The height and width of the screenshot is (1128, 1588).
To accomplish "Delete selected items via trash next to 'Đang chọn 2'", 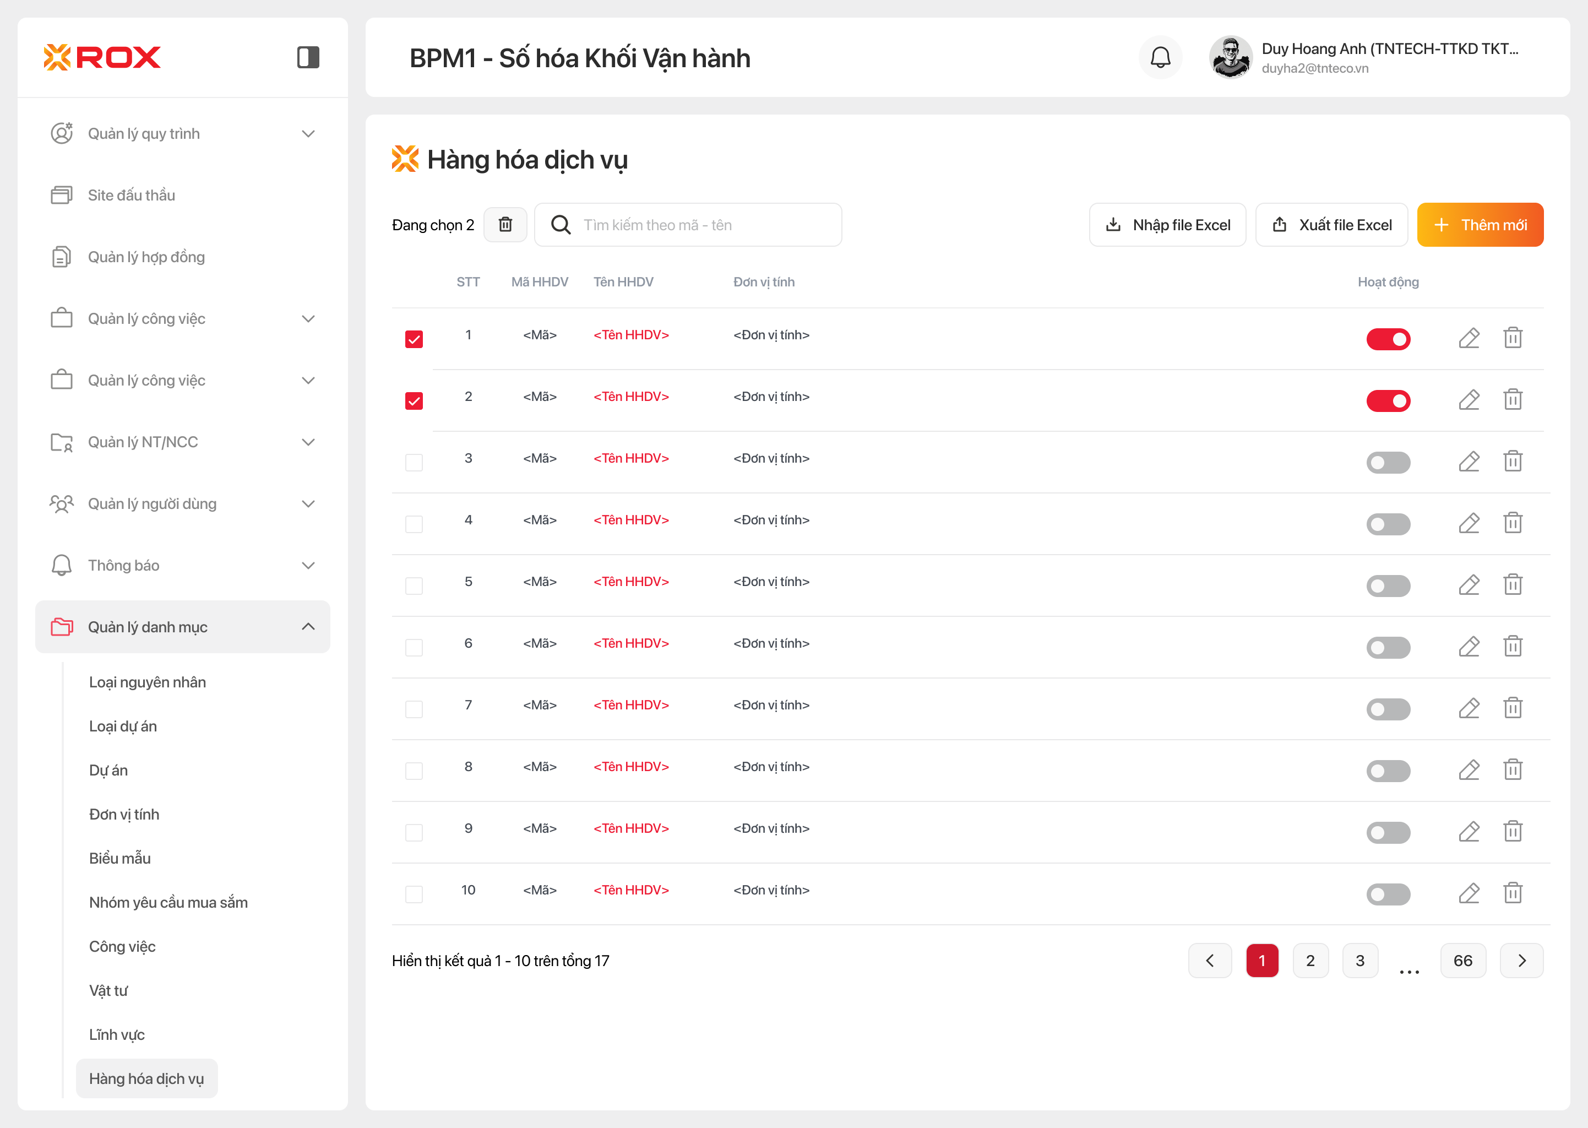I will coord(505,224).
